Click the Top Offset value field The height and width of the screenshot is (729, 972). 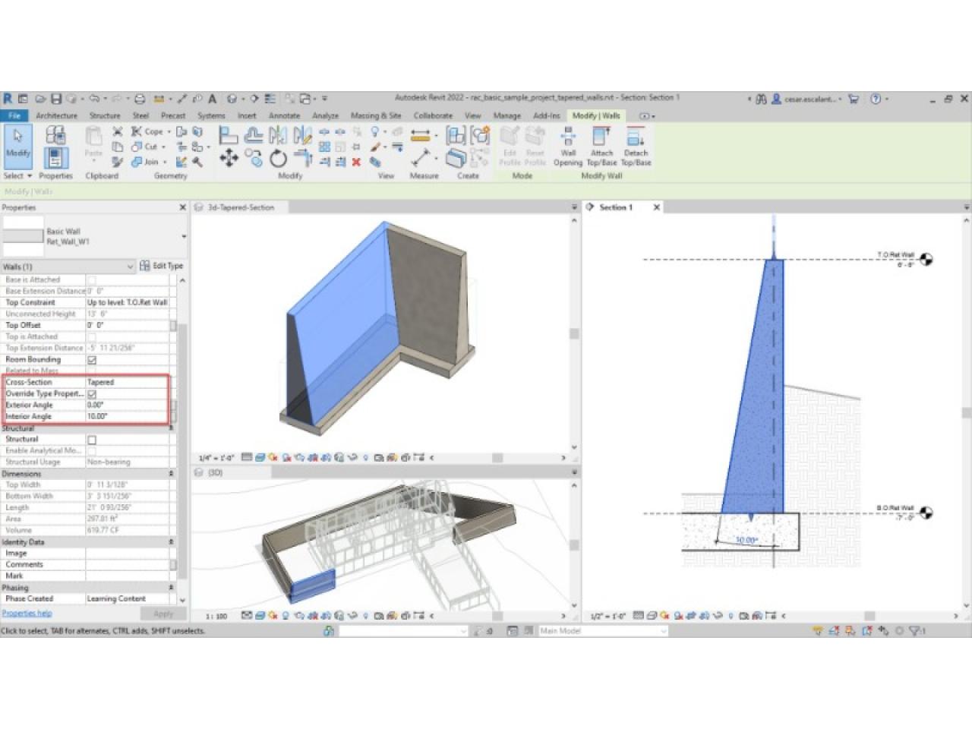pos(127,325)
